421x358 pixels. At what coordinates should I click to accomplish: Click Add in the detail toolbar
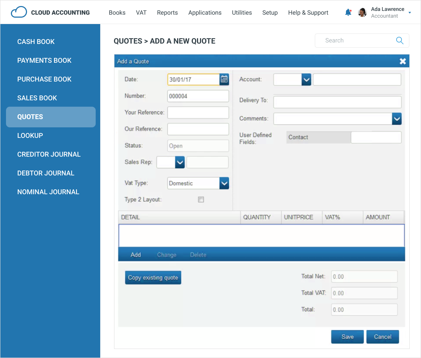[135, 255]
